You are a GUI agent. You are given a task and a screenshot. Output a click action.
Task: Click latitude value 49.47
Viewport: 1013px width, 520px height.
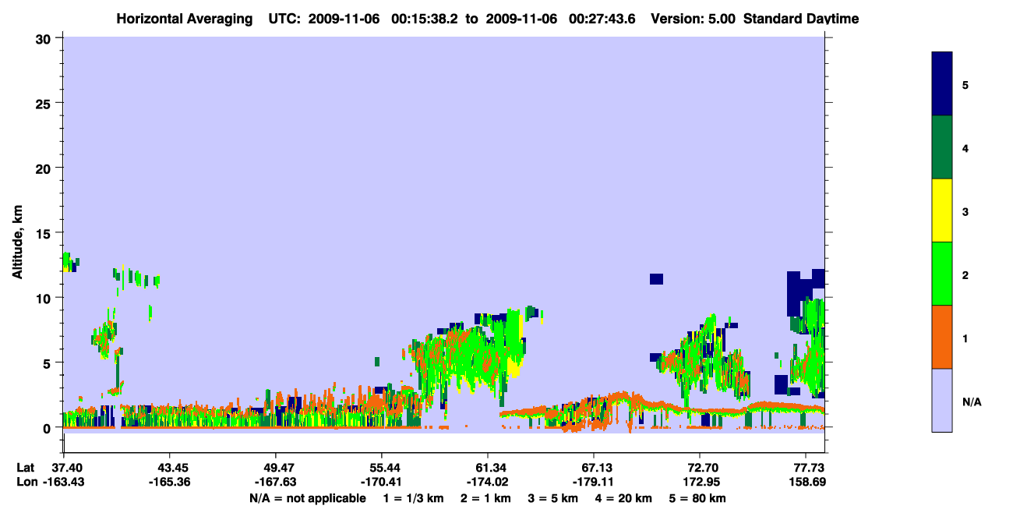(276, 468)
